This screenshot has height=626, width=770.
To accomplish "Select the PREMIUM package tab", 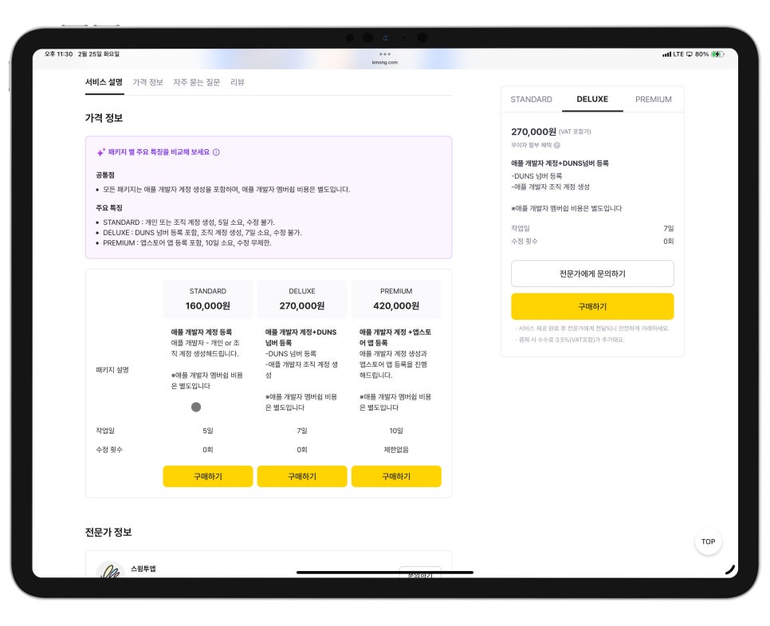I will pos(653,99).
